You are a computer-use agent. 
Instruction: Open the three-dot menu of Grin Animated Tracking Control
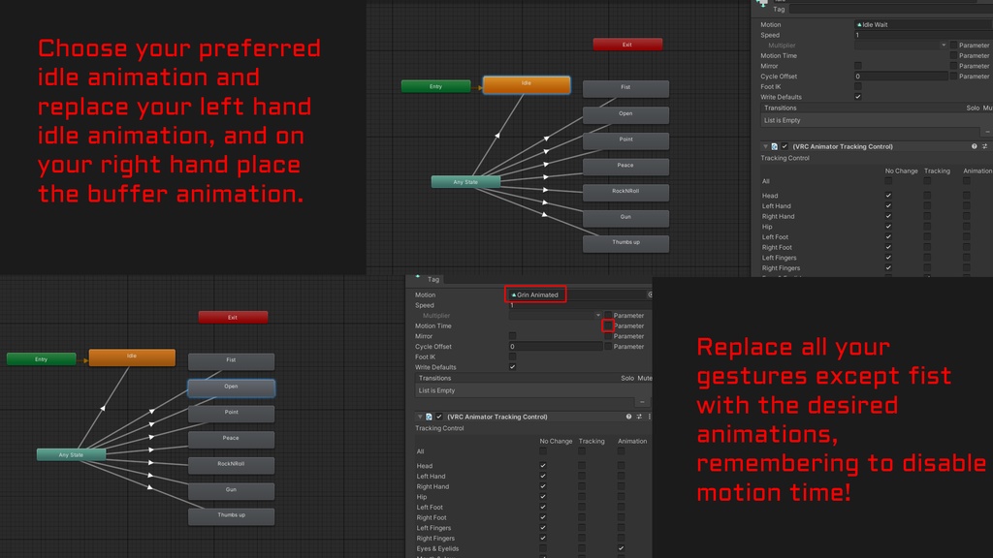click(649, 417)
